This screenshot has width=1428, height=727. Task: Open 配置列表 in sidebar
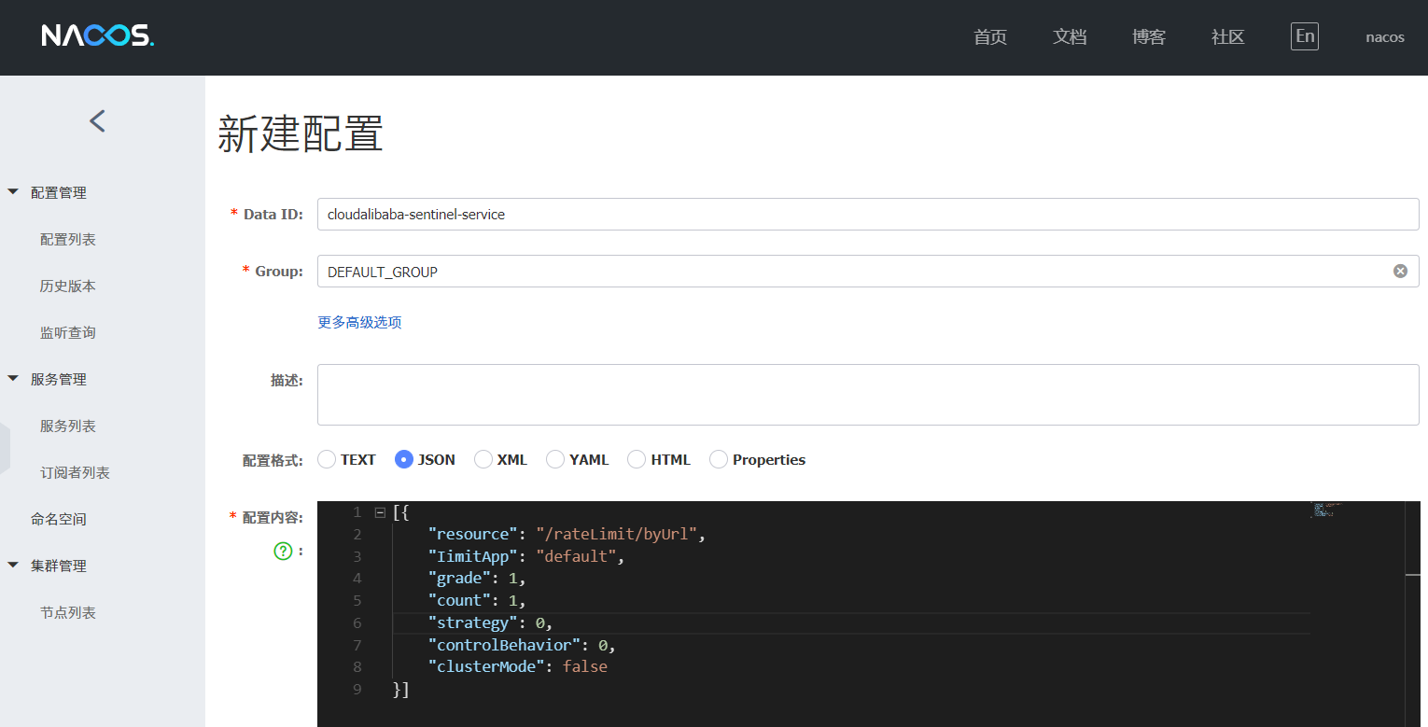tap(68, 240)
